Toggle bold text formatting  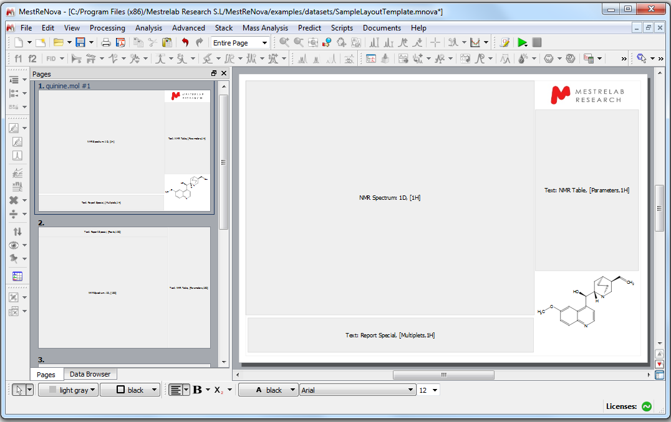(197, 390)
